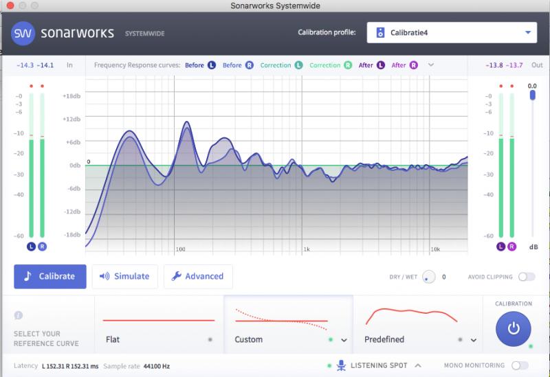The image size is (550, 377).
Task: Select the Predefined reference curve
Action: 418,324
